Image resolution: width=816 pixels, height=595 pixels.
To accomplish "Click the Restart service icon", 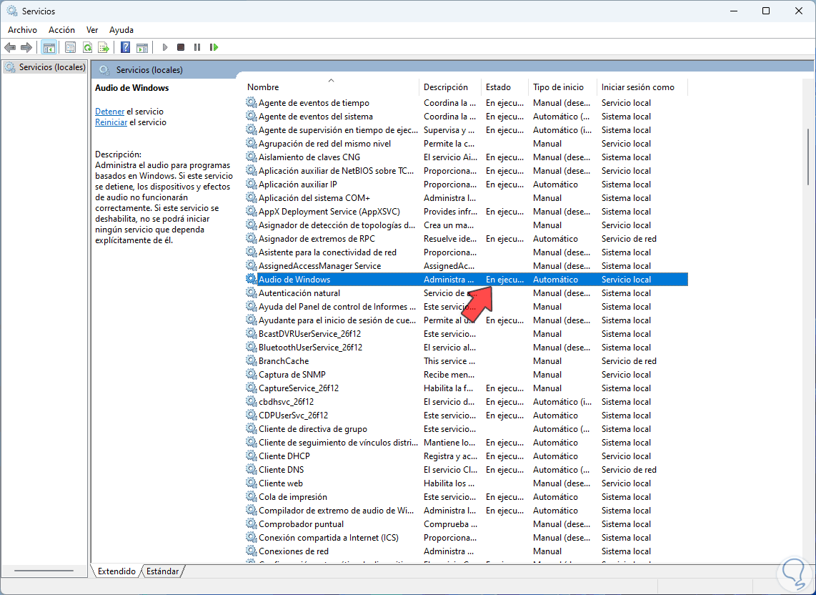I will click(x=214, y=47).
